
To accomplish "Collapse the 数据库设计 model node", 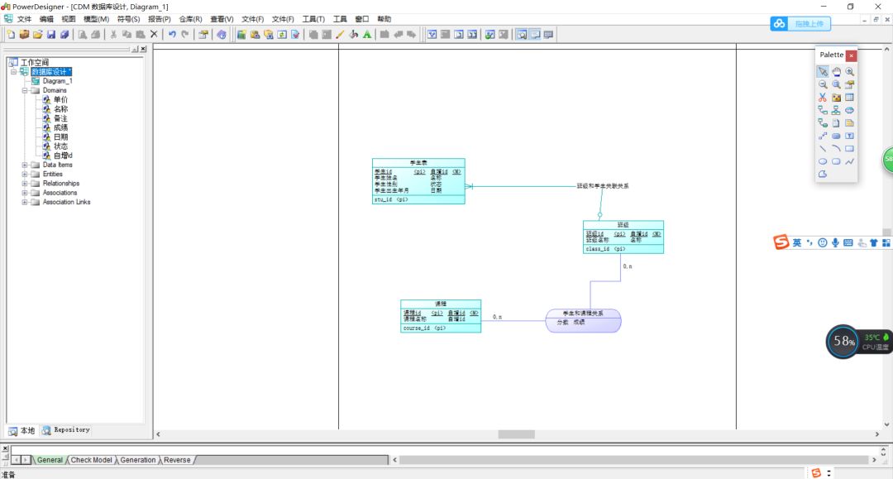I will pyautogui.click(x=14, y=72).
